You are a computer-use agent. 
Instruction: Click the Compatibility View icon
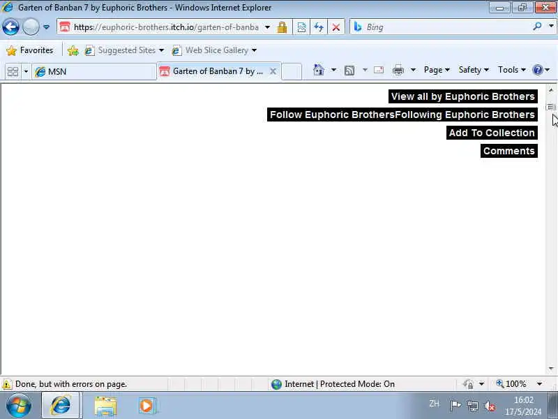tap(301, 27)
